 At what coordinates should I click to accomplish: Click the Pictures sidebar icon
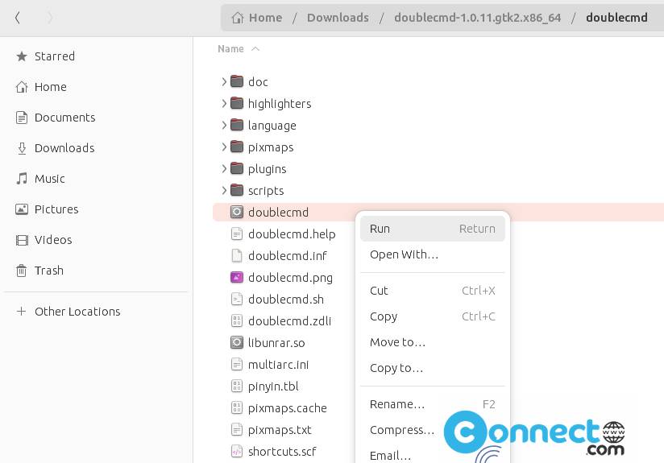click(22, 209)
